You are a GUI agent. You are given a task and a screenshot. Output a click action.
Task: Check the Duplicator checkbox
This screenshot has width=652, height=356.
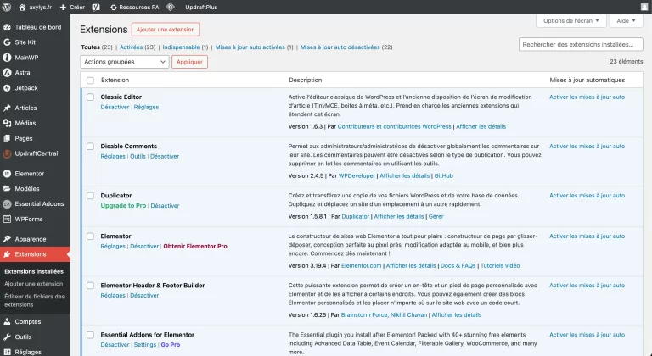point(90,196)
